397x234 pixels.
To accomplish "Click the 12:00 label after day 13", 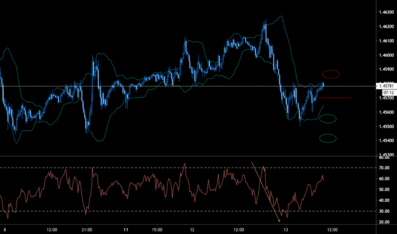I will pos(332,230).
